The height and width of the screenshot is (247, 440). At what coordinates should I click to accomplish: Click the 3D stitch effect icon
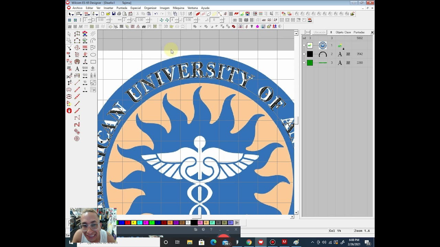[x=166, y=26]
